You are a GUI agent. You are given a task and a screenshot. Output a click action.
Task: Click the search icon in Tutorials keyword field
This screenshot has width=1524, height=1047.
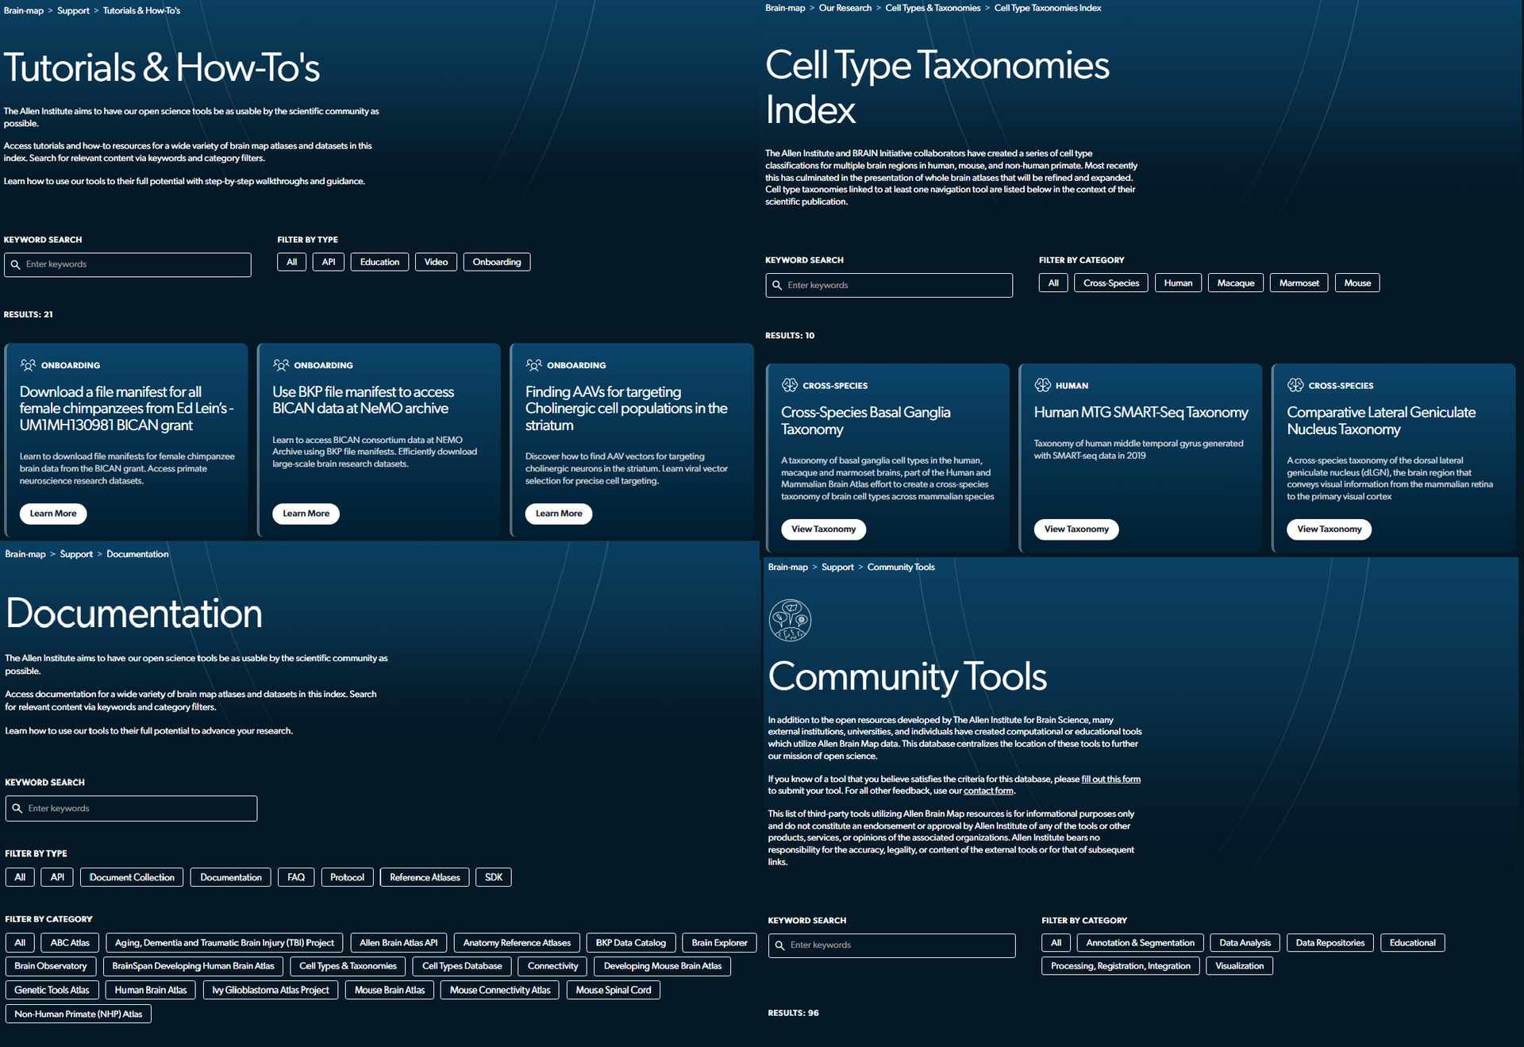[x=15, y=264]
